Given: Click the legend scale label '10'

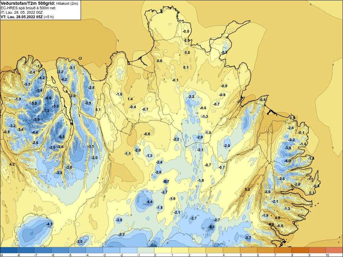Looking at the screenshot, I should click(327, 255).
